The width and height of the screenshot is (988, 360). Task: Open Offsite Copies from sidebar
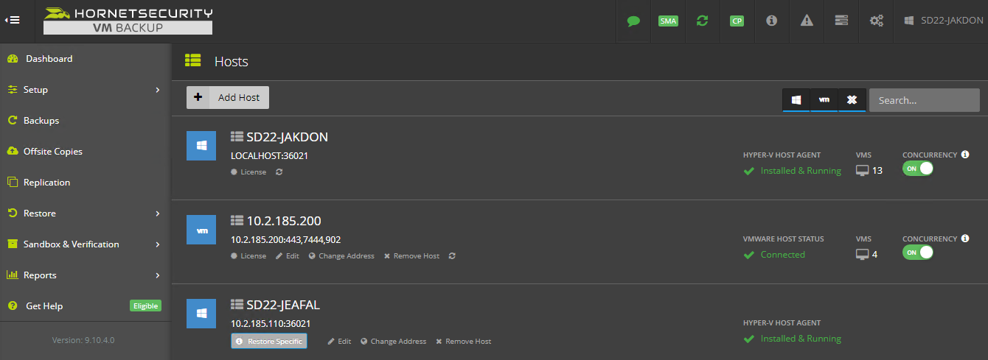coord(85,152)
